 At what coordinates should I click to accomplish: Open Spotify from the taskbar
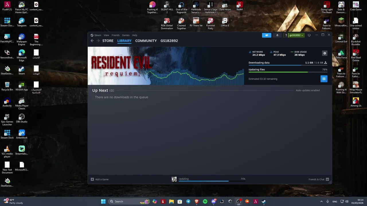click(205, 201)
